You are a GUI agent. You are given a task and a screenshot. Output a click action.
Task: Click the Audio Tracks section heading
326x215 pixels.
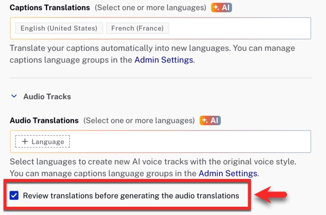[47, 96]
